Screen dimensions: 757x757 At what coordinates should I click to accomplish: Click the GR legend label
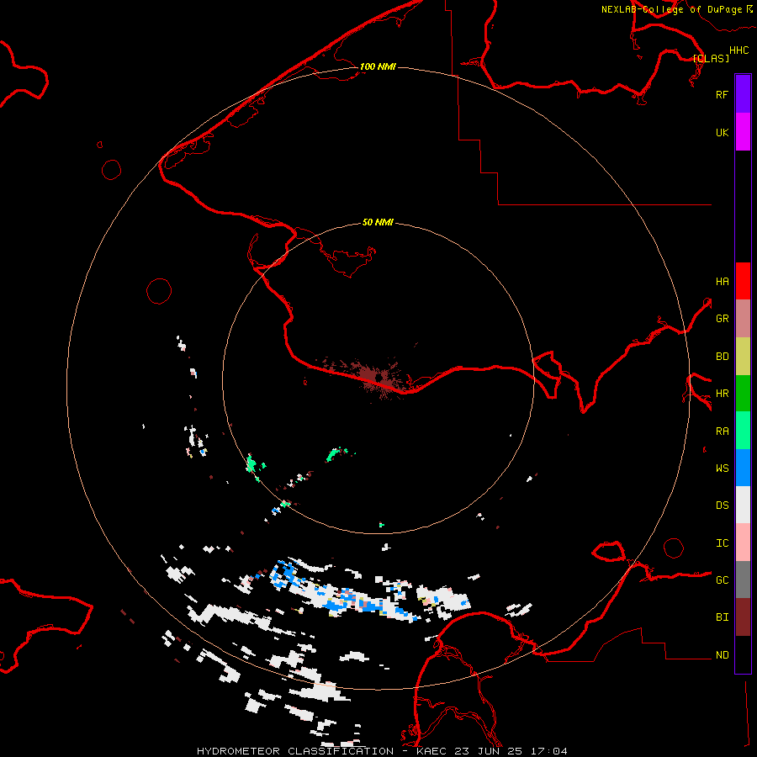tap(722, 319)
